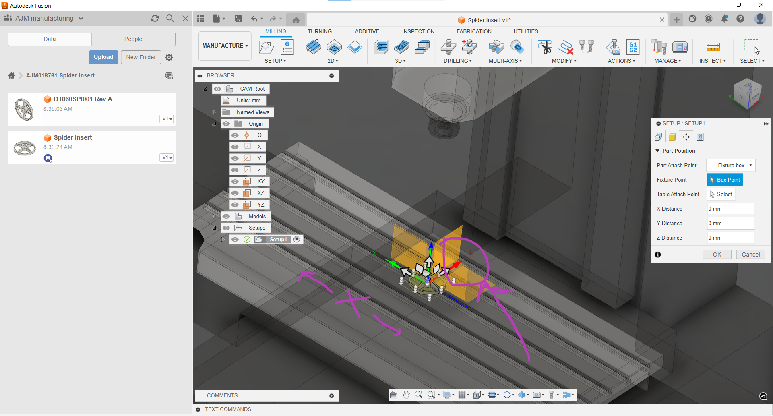Open the DRILLING menu dropdown

458,61
